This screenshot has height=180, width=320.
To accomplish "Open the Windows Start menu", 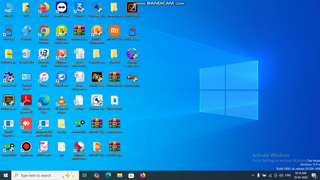I will pyautogui.click(x=5, y=175).
